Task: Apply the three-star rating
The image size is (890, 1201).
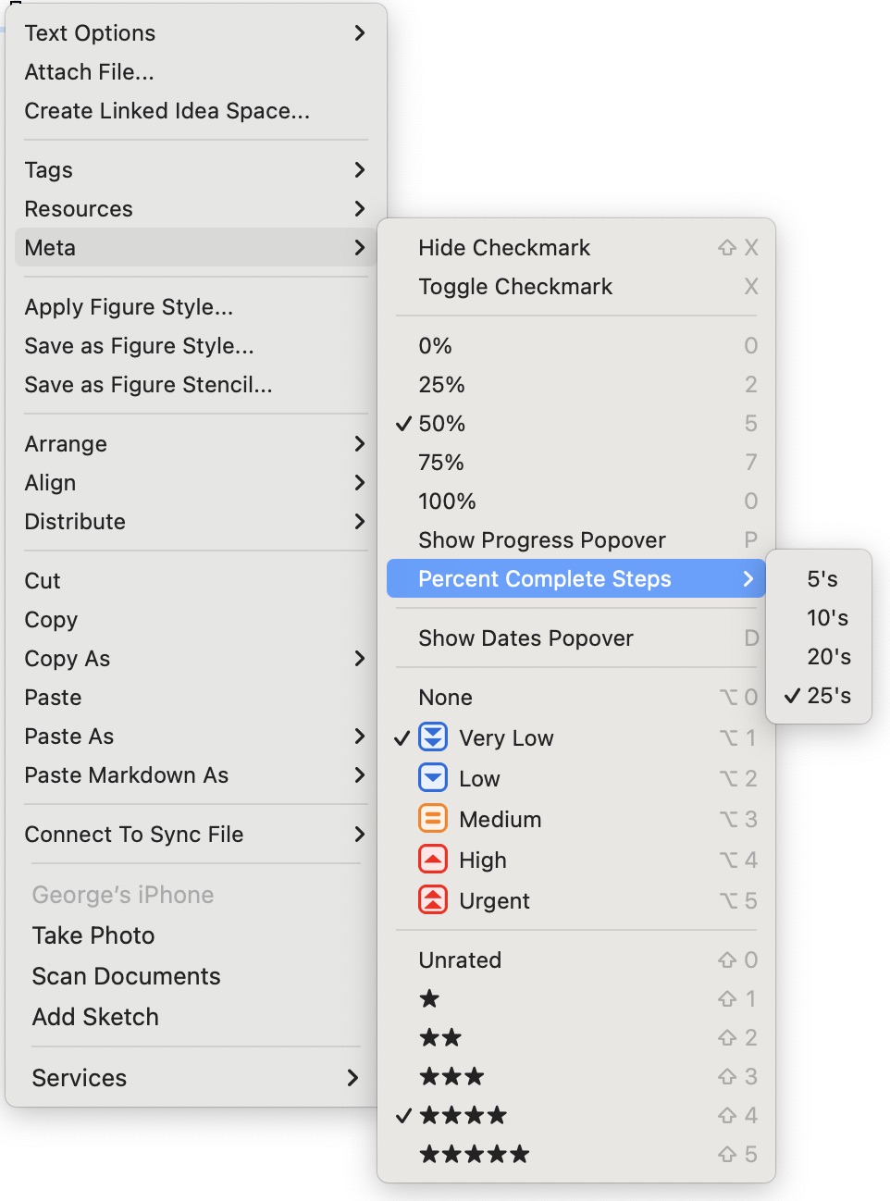Action: point(451,1077)
